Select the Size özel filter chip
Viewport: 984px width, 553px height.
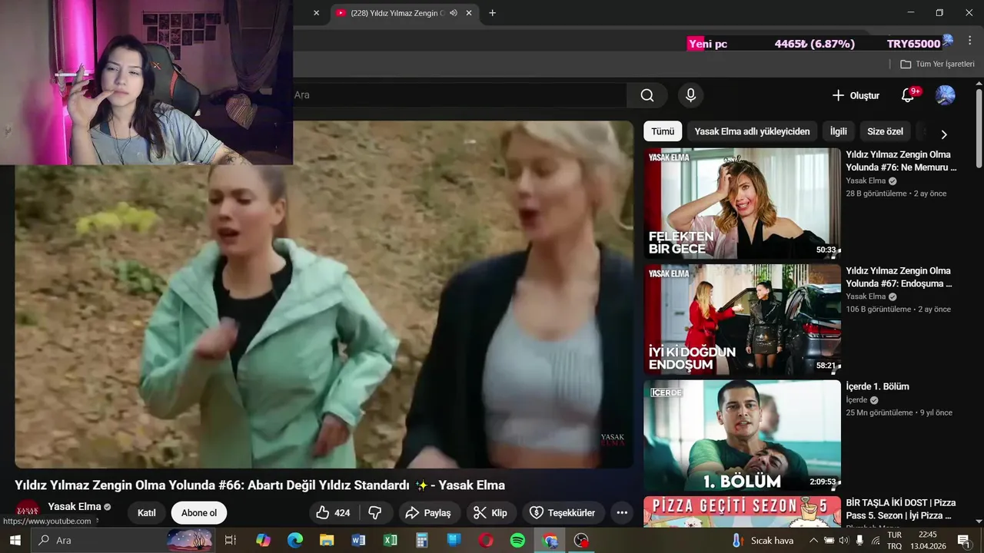(885, 131)
